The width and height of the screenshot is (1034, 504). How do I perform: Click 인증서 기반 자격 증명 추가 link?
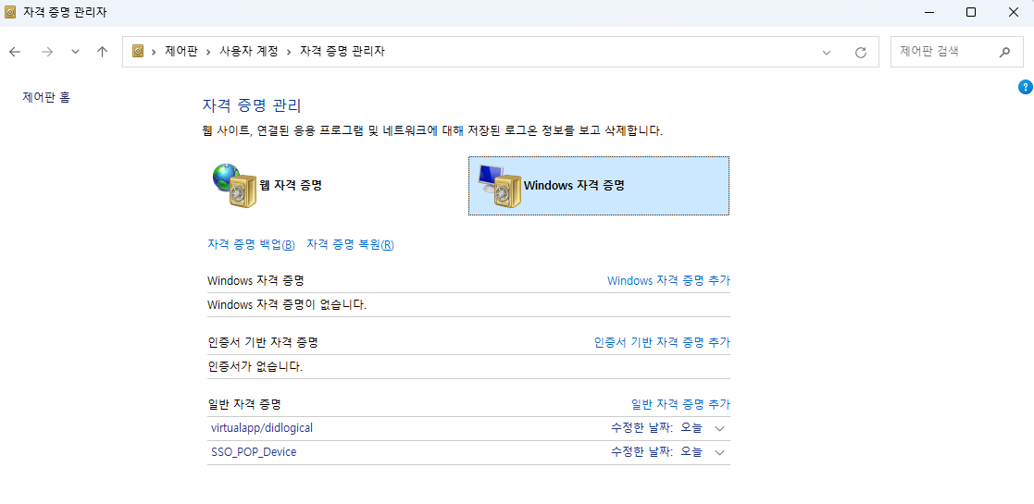pos(662,342)
